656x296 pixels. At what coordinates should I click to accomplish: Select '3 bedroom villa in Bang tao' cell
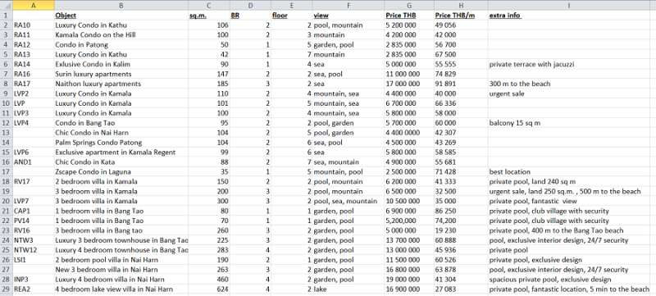tap(121, 230)
